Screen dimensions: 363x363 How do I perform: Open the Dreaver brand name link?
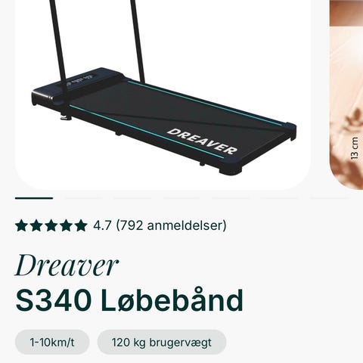[67, 265]
